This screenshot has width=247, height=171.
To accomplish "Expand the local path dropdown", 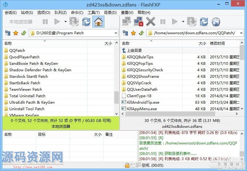I will pos(116,33).
